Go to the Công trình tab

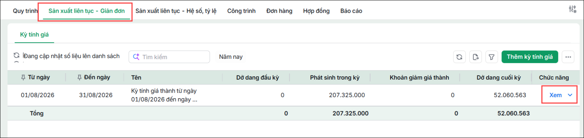(x=241, y=11)
